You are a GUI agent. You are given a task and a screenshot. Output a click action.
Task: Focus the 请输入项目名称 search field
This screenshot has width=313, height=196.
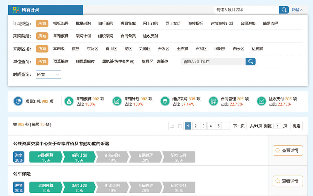pos(246,10)
